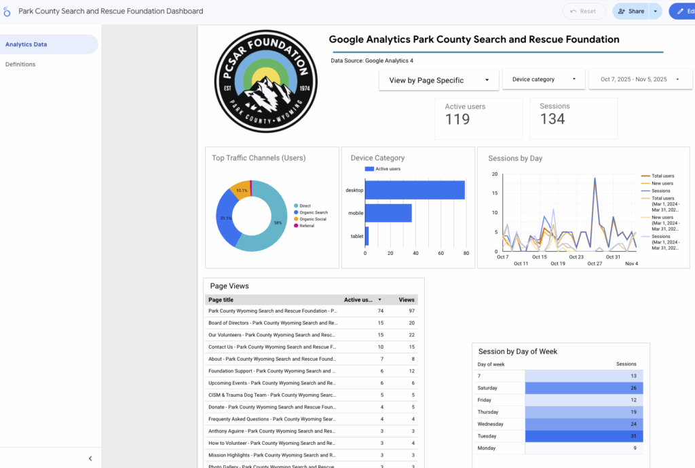Collapse the left page navigation panel
The width and height of the screenshot is (695, 468).
click(90, 459)
